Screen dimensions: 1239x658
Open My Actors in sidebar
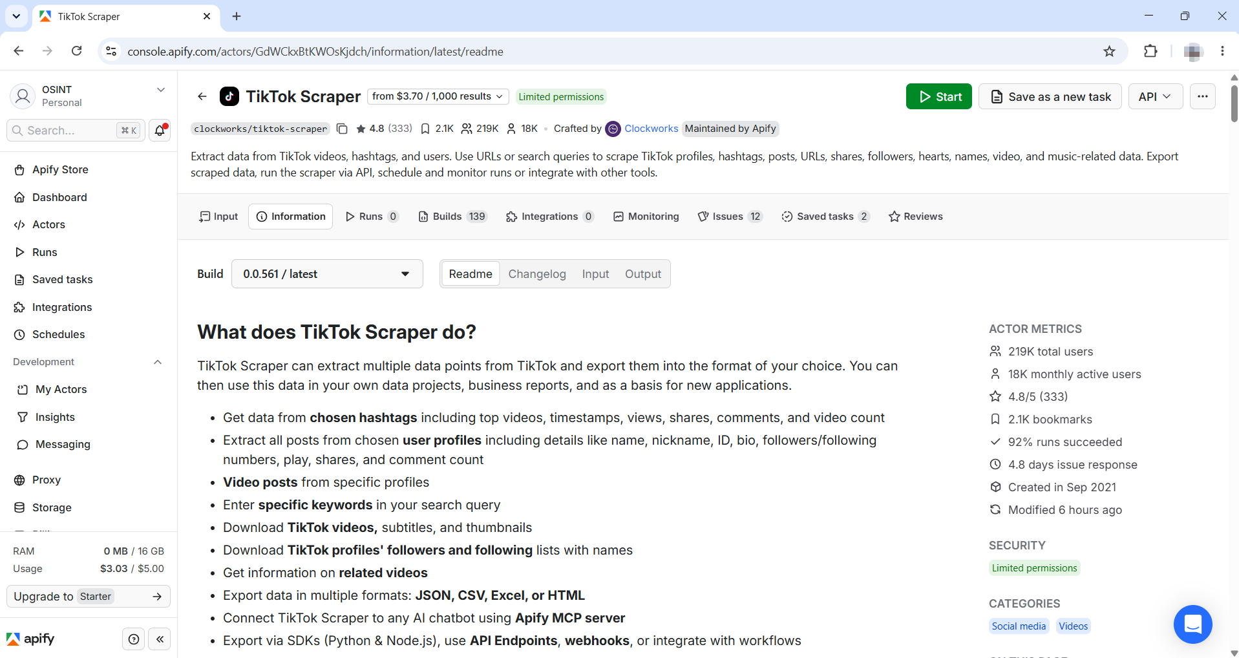[89, 390]
